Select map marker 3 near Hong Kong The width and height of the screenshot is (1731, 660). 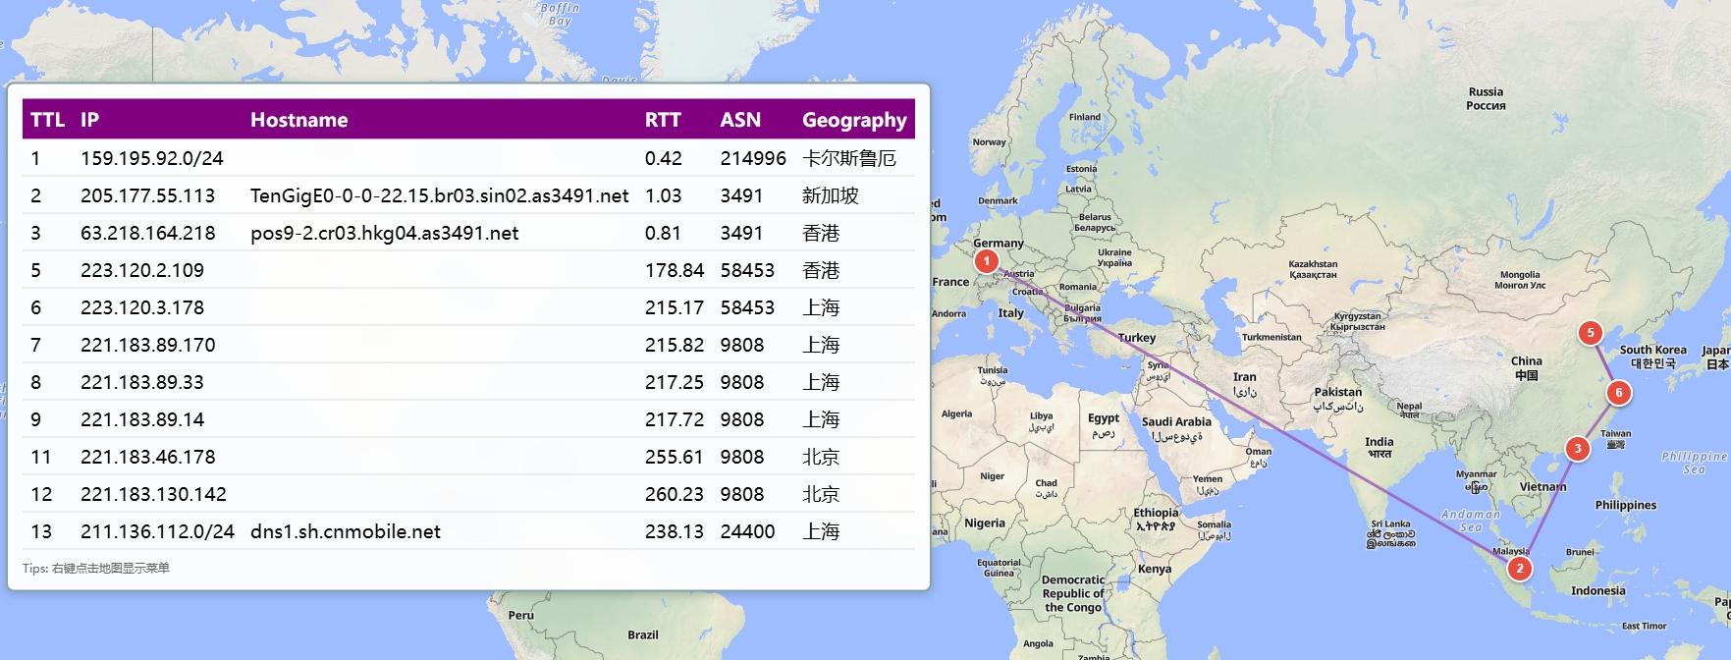1577,449
